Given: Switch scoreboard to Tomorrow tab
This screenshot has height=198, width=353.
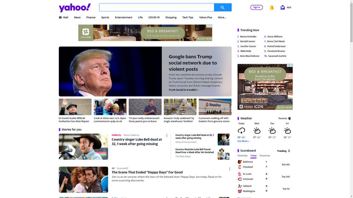Looking at the screenshot, I should pyautogui.click(x=264, y=155).
